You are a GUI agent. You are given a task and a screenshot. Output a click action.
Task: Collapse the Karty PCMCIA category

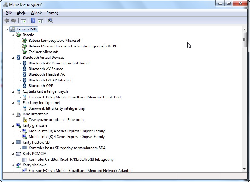[13, 154]
